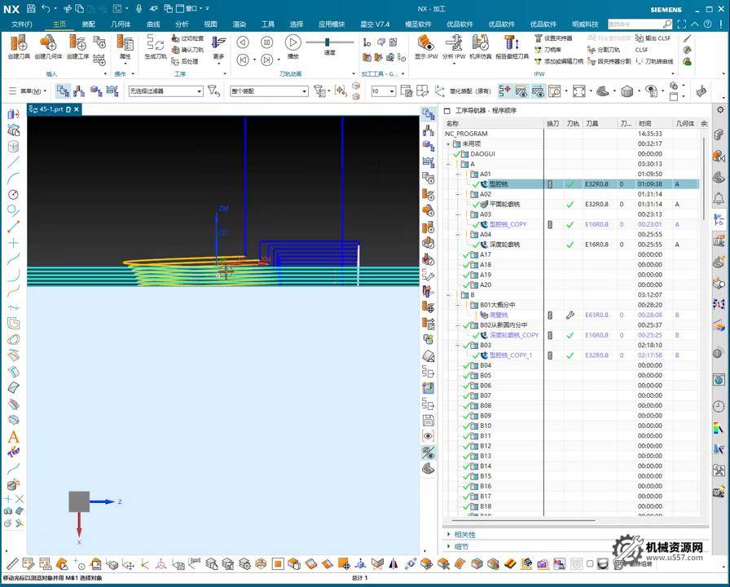Select the 平面轮廓铣 operation in the navigator
This screenshot has width=730, height=587.
point(504,204)
